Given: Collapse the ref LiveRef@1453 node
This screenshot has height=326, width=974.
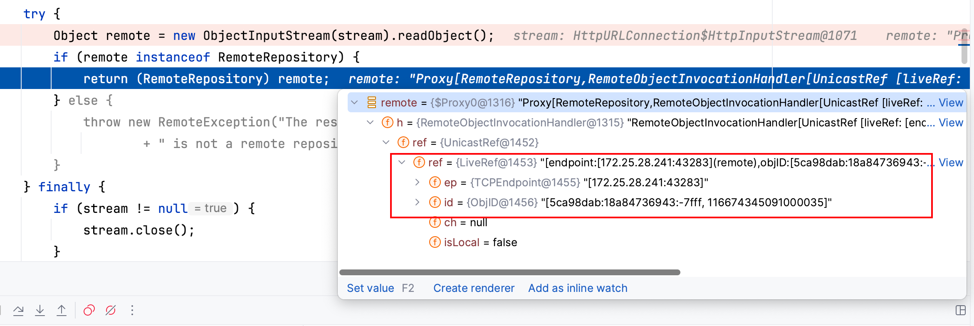Looking at the screenshot, I should (402, 163).
